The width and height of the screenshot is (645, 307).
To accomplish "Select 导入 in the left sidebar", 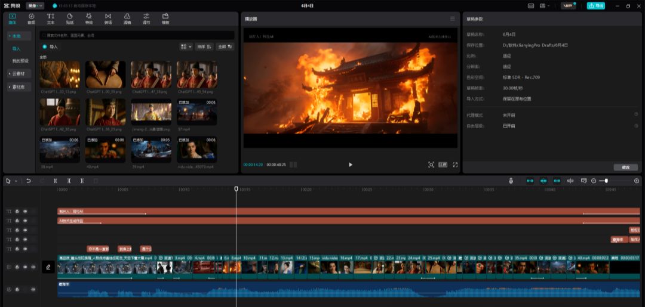I will pos(16,49).
